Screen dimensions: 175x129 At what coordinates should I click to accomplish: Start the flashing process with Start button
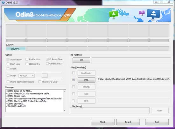102,122
